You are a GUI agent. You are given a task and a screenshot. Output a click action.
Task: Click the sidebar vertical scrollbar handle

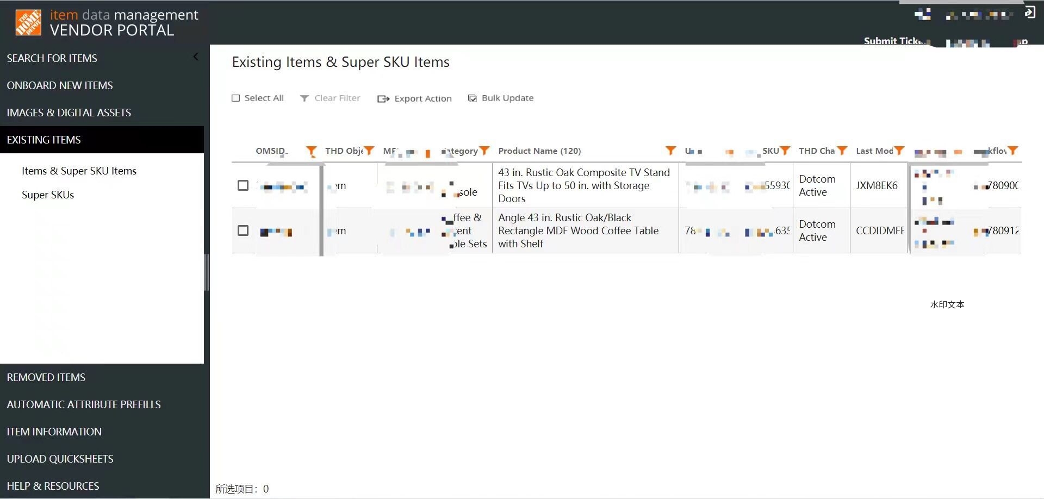click(207, 272)
